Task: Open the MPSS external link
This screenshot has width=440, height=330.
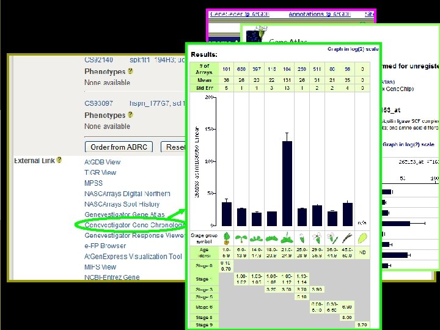Action: point(94,183)
